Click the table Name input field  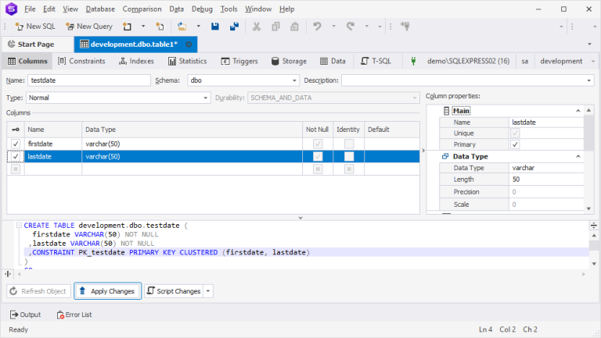coord(88,80)
